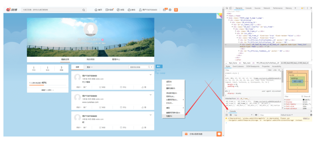Screen dimensions: 318x142
Task: Open the 管理中心 profile tab
Action: pyautogui.click(x=116, y=59)
